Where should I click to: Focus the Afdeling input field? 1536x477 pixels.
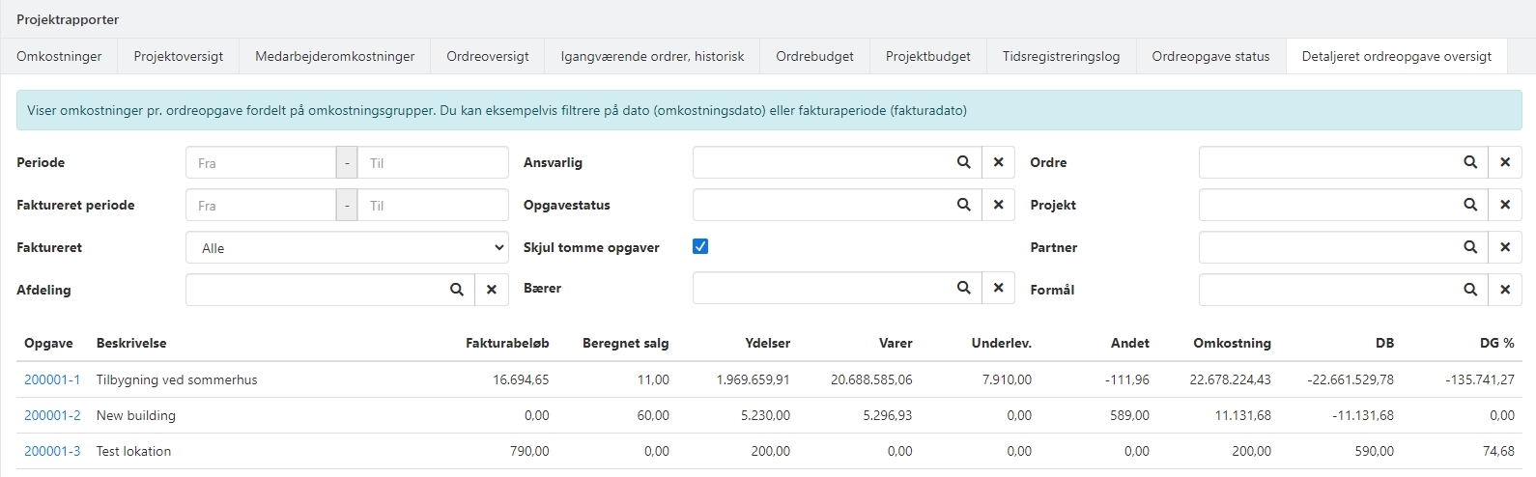pyautogui.click(x=313, y=290)
